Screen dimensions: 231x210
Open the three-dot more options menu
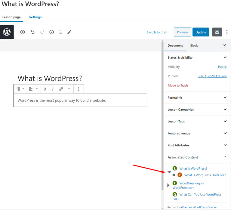(x=227, y=32)
